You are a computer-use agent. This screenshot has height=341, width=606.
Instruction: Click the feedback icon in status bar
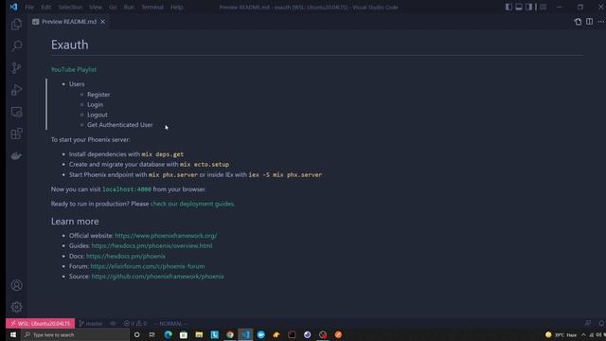pyautogui.click(x=588, y=323)
